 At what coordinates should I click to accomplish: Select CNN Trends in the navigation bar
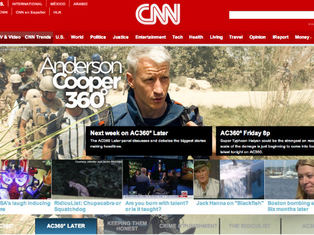click(38, 37)
